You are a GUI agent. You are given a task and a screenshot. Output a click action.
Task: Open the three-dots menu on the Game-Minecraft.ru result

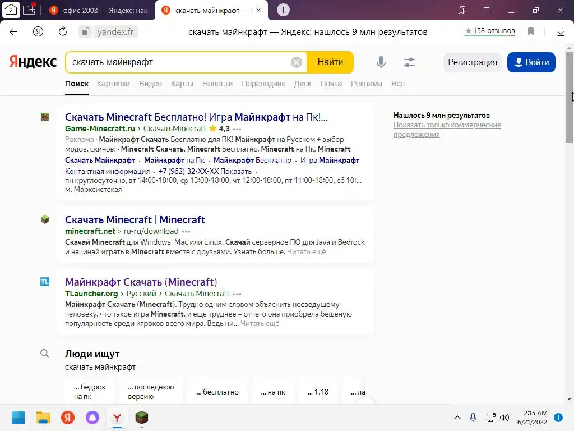coord(237,129)
